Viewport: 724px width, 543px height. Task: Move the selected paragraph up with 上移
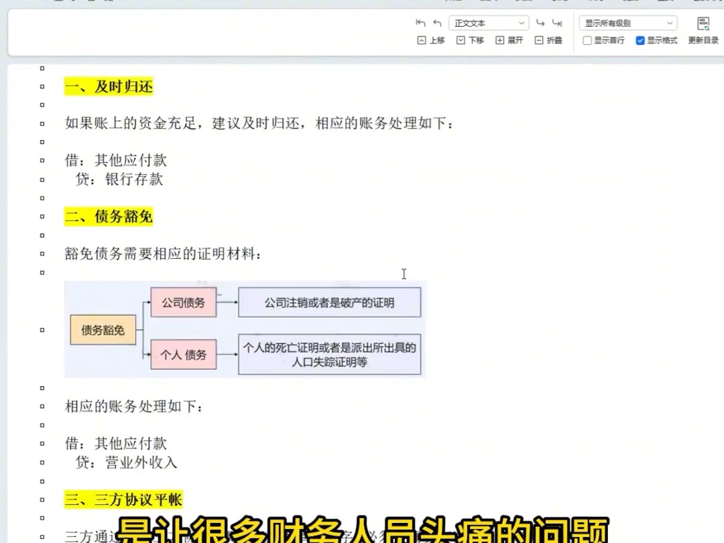[431, 40]
